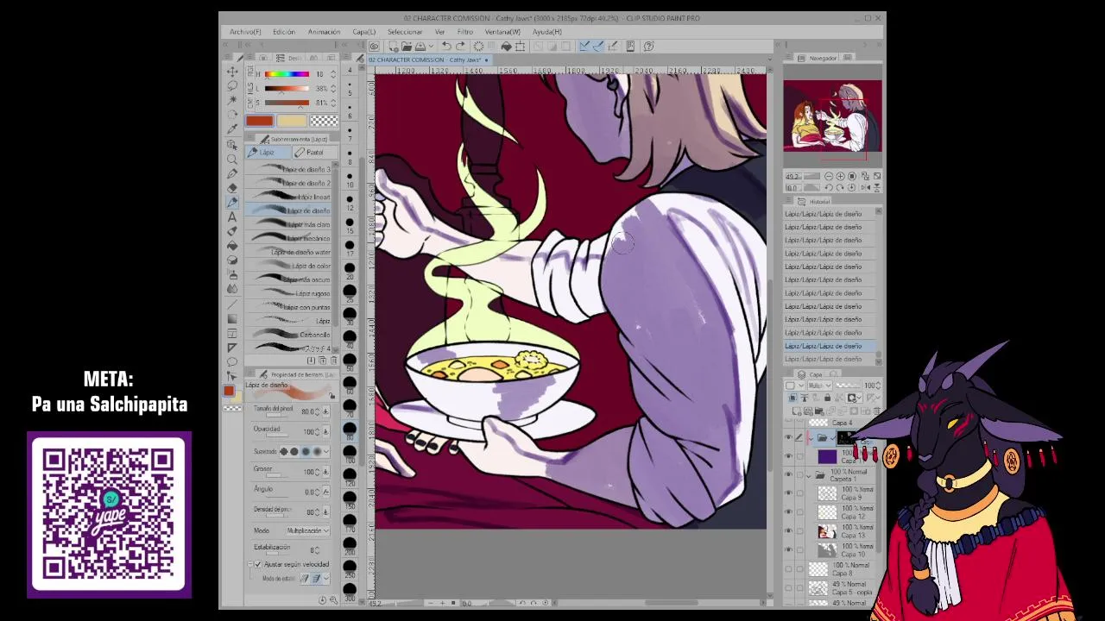Select the Eraser tool

(x=232, y=188)
